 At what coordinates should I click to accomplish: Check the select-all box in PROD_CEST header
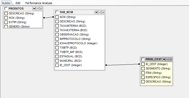tap(143, 59)
